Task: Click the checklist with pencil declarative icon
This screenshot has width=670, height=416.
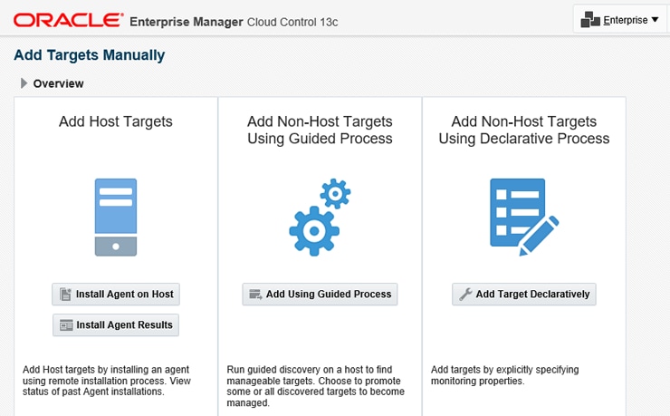Action: [523, 217]
